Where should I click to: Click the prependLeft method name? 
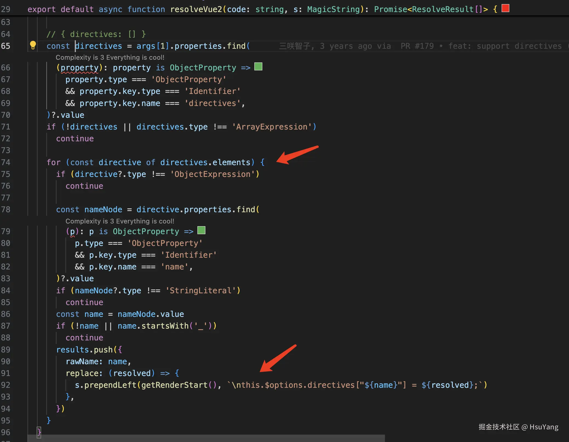click(x=110, y=385)
